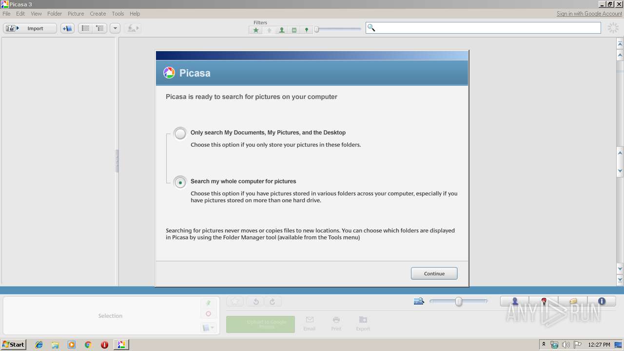
Task: Click Upload to Google Photos button
Action: (260, 324)
